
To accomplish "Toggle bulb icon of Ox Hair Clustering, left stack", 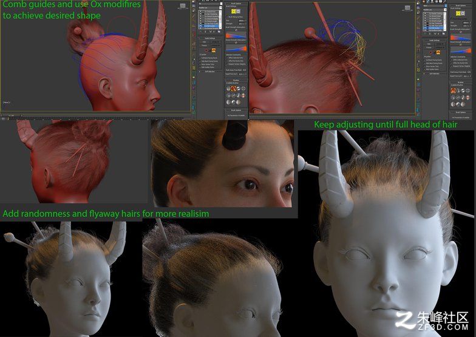I will 200,14.
